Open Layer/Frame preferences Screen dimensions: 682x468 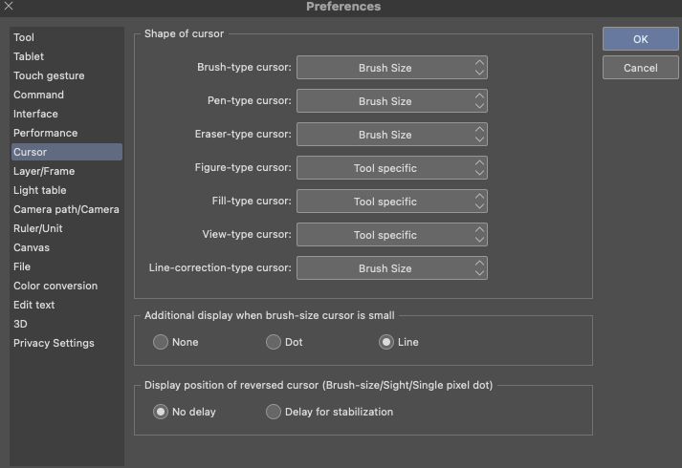coord(67,171)
